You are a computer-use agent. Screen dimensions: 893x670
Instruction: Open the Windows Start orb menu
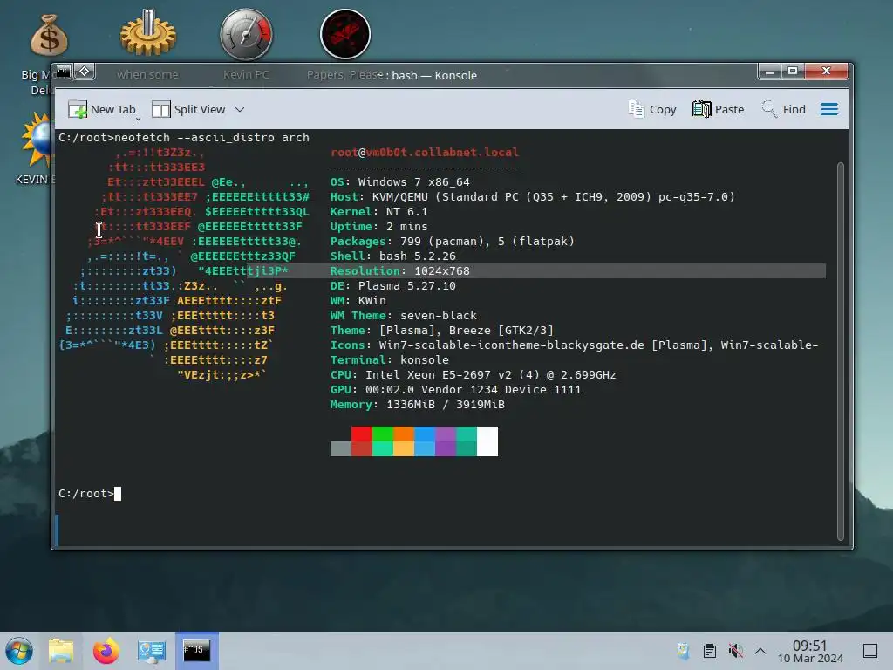tap(19, 651)
